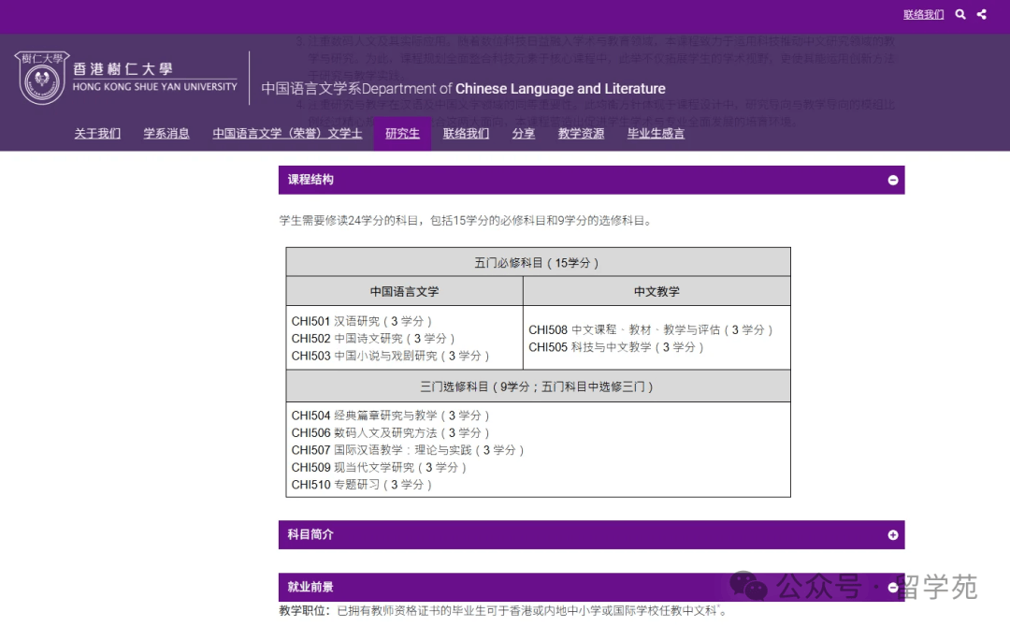
Task: Select 中国语言文学（荣誉）文学士 menu item
Action: coord(287,134)
